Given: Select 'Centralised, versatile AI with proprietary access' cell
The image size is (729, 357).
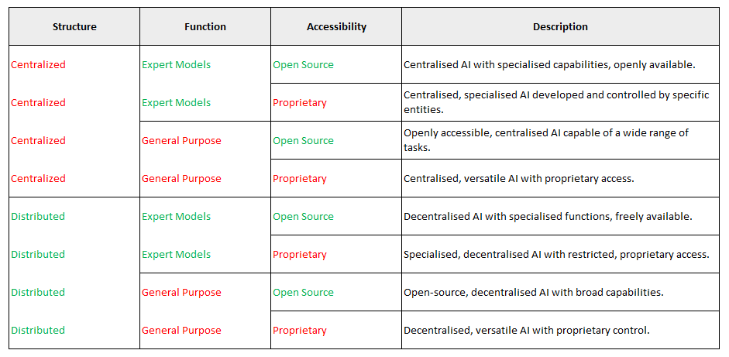Looking at the screenshot, I should coord(519,179).
